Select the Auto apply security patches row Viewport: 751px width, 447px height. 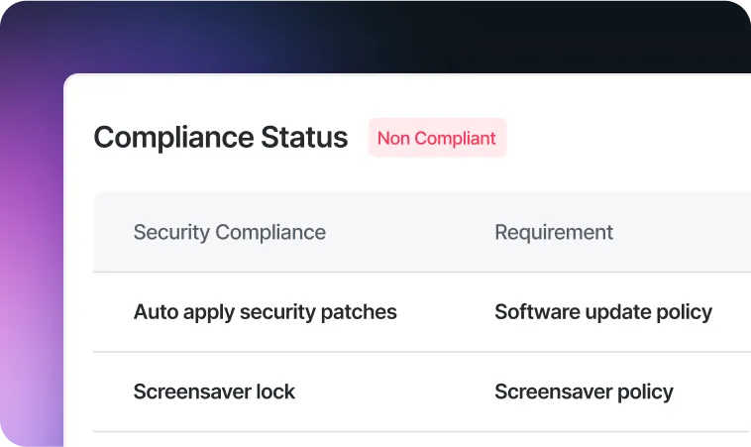(x=422, y=312)
